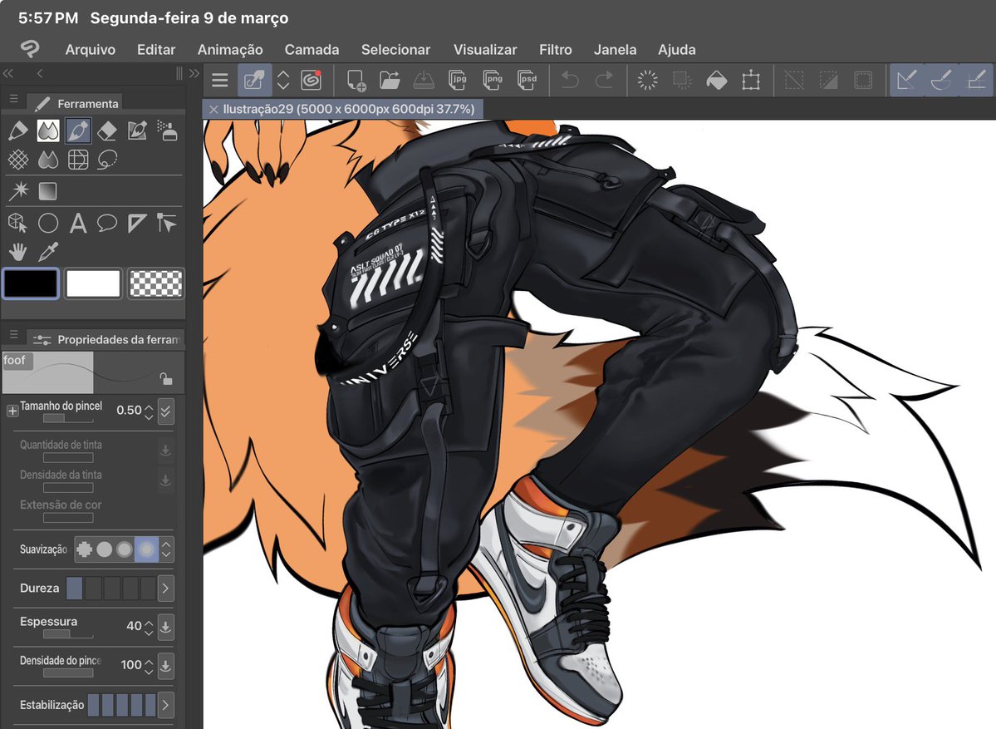Select the Eyedropper tool
Image resolution: width=996 pixels, height=729 pixels.
[47, 253]
